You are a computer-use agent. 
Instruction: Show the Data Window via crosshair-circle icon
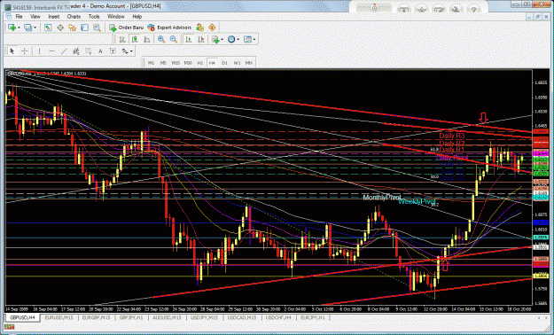coord(60,27)
